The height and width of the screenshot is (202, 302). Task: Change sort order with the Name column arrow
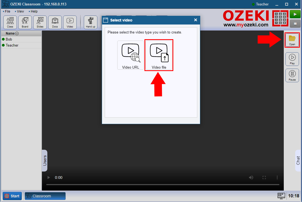17,33
